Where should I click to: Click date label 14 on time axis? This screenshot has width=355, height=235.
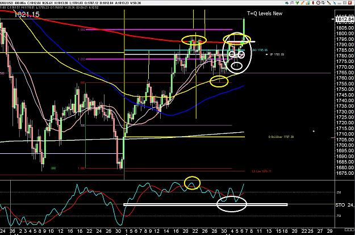point(166,231)
